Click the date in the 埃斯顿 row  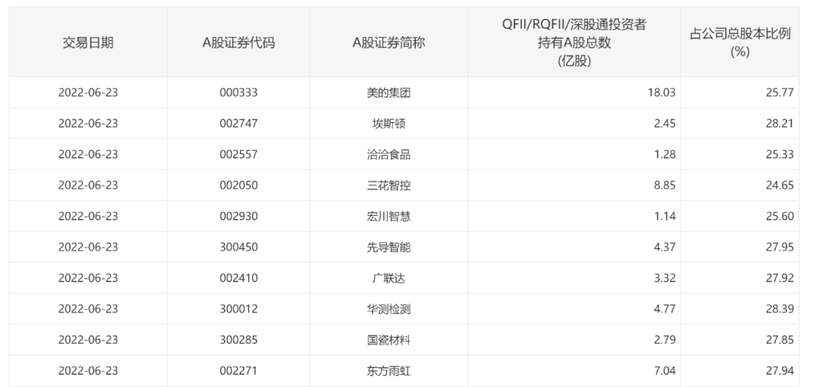(x=88, y=124)
